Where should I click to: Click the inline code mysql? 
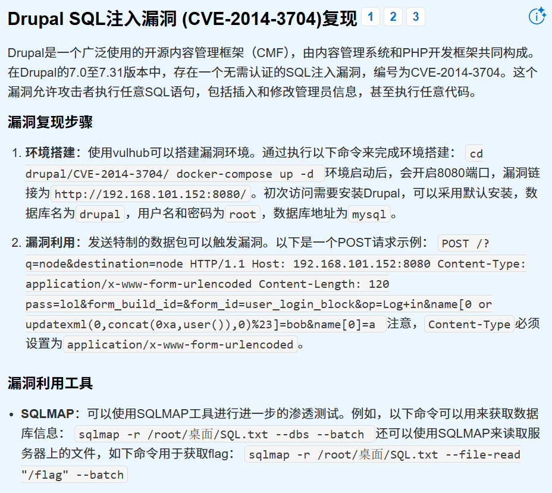(x=369, y=214)
